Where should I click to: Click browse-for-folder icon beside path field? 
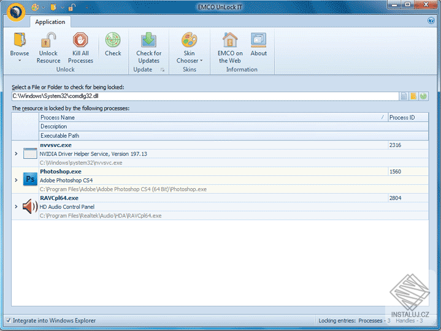tap(413, 96)
